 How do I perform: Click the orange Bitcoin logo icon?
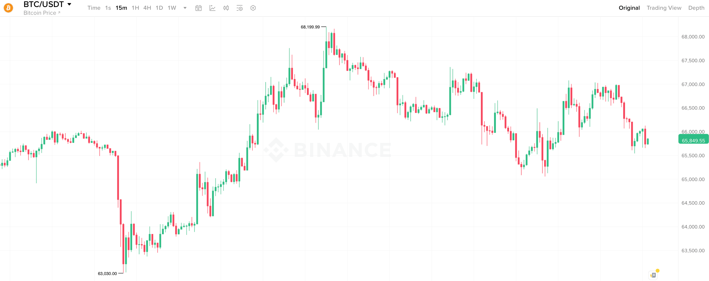pyautogui.click(x=8, y=8)
